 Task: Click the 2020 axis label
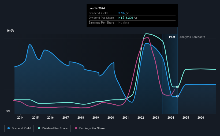pyautogui.click(x=111, y=118)
